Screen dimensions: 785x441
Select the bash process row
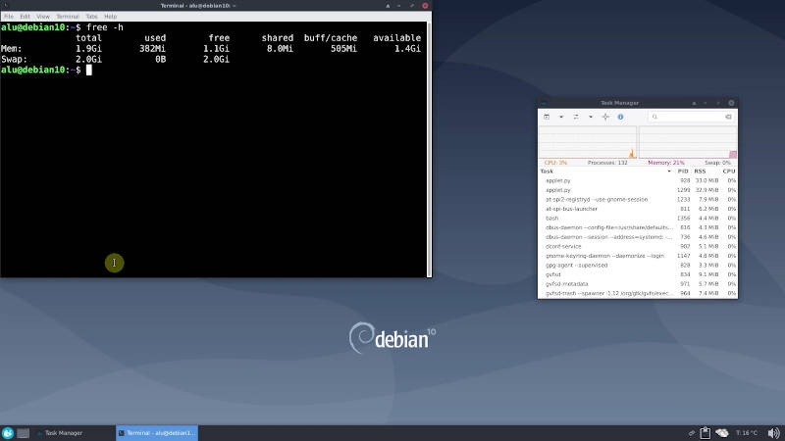pos(637,218)
